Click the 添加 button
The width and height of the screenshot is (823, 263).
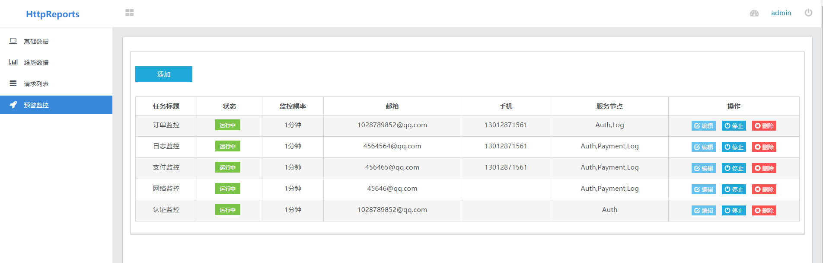164,74
